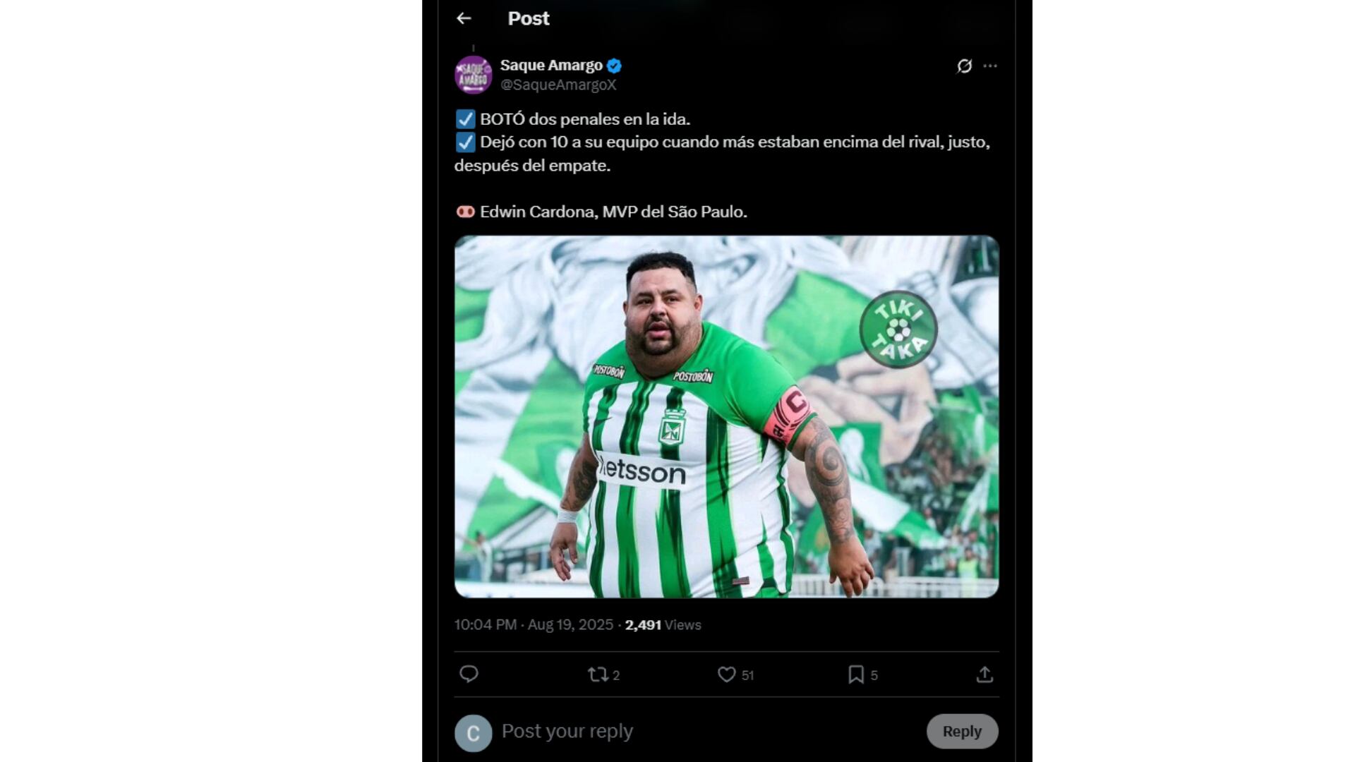The height and width of the screenshot is (762, 1355).
Task: Open the post options via three-dot menu
Action: [991, 66]
